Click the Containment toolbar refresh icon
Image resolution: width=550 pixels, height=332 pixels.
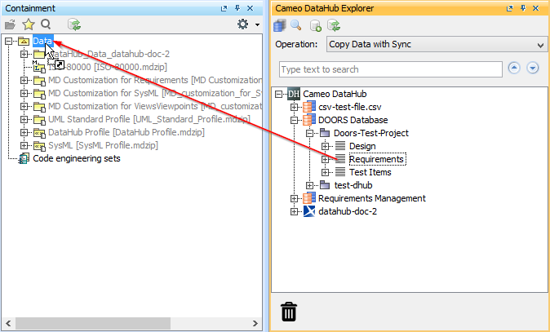click(74, 24)
